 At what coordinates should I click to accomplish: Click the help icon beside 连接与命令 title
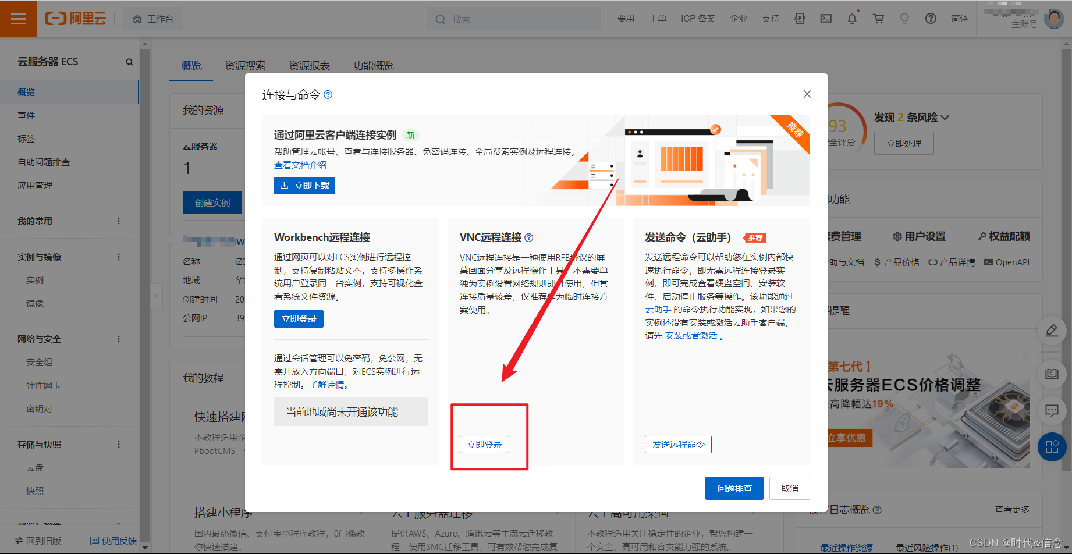328,95
